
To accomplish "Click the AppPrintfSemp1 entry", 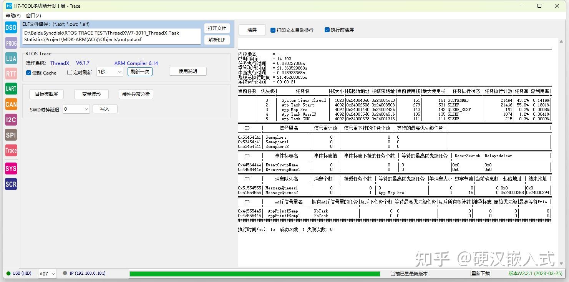I will click(284, 216).
